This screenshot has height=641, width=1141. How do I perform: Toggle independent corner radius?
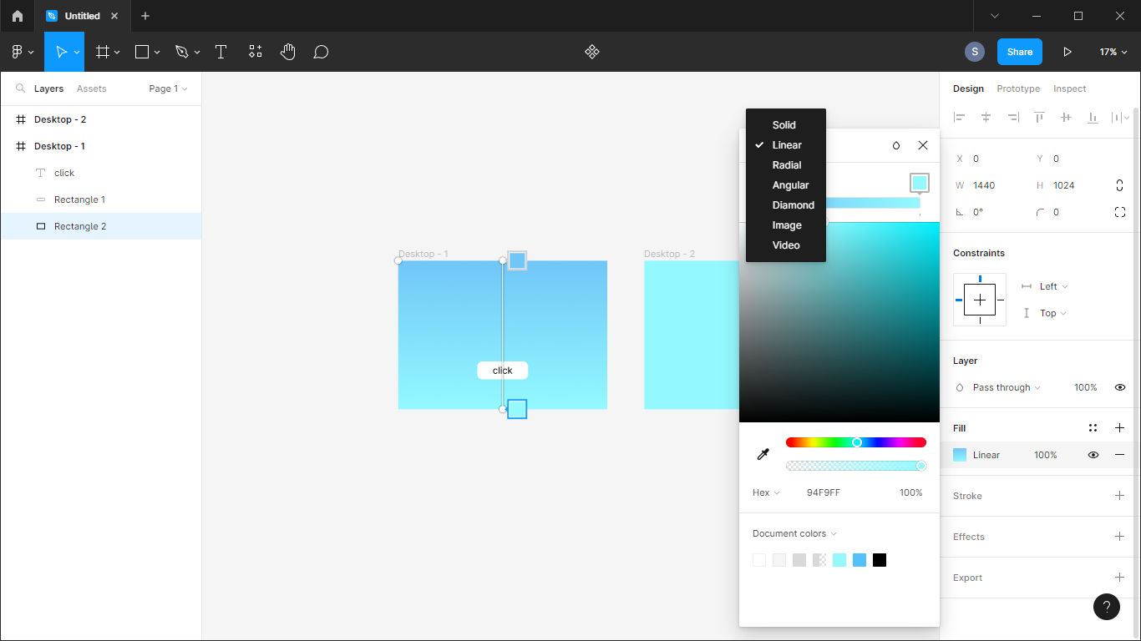(1120, 212)
